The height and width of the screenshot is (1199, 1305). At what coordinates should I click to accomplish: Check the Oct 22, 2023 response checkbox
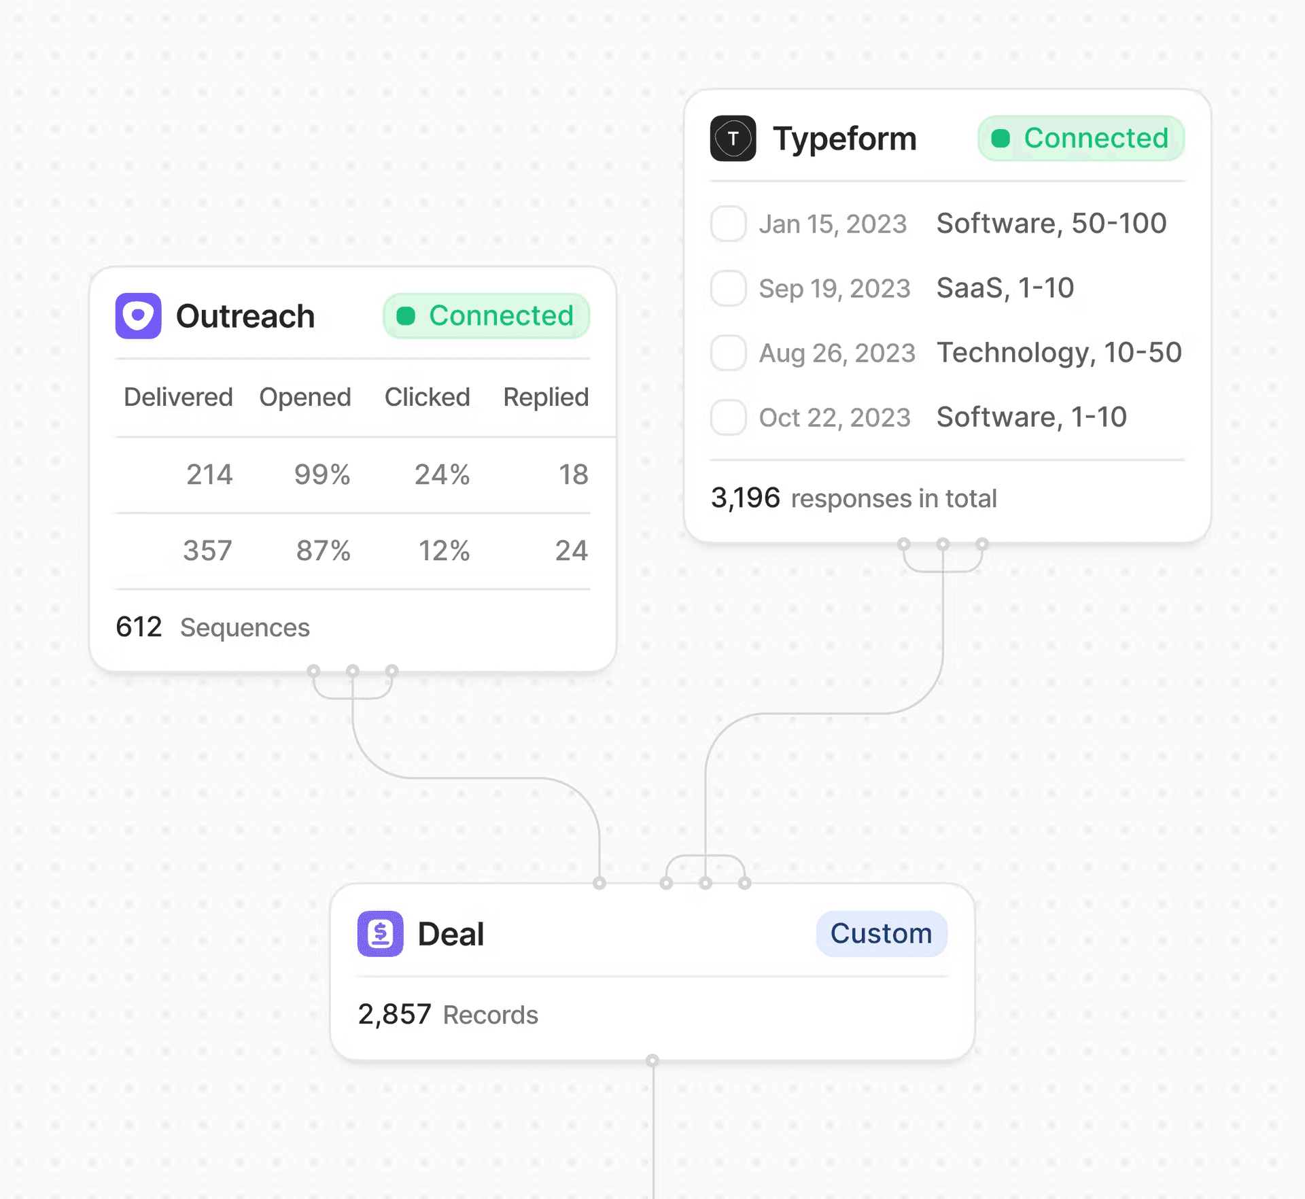[728, 417]
